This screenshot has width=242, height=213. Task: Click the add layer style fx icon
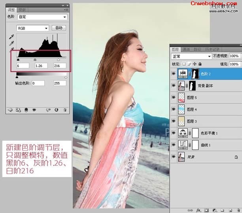point(199,210)
